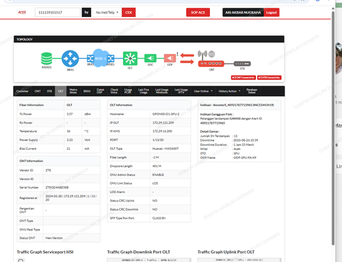Click the TOPOLOGY panel header
The width and height of the screenshot is (342, 262).
[x=149, y=39]
